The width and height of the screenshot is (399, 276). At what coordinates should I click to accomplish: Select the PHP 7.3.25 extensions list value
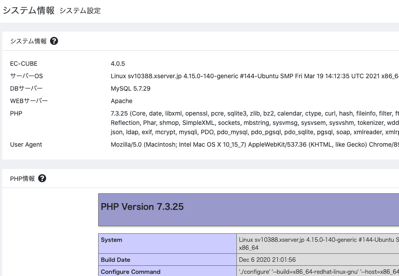pos(255,123)
